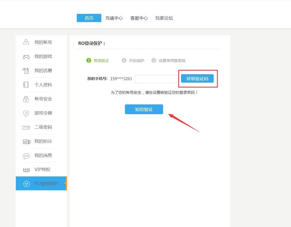Click the RO登录保护 heading

click(x=92, y=43)
